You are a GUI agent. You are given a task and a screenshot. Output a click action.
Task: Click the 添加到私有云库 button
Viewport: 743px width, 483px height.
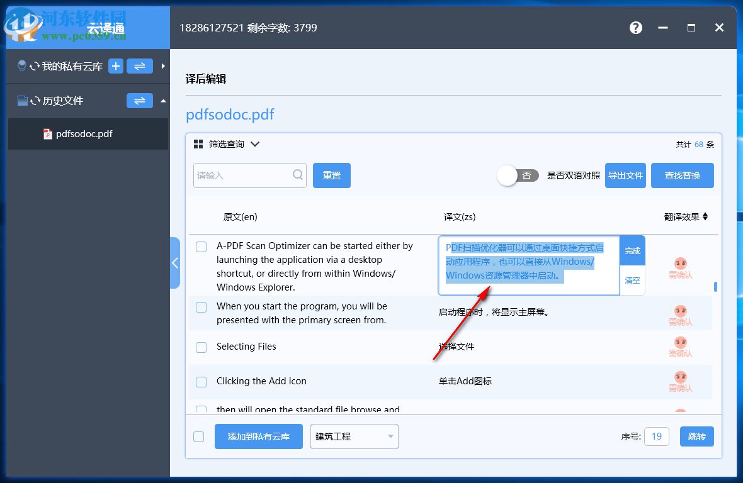coord(259,436)
